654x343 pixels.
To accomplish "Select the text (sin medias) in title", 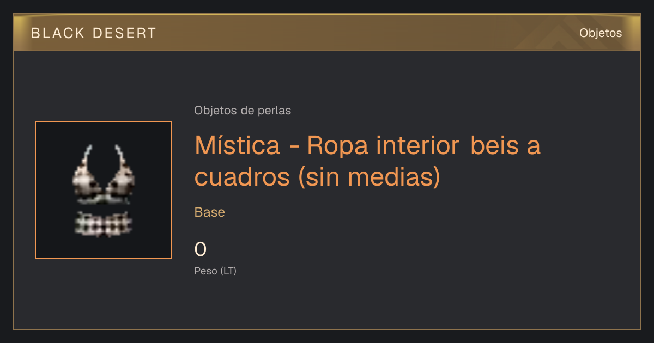I will (x=369, y=177).
